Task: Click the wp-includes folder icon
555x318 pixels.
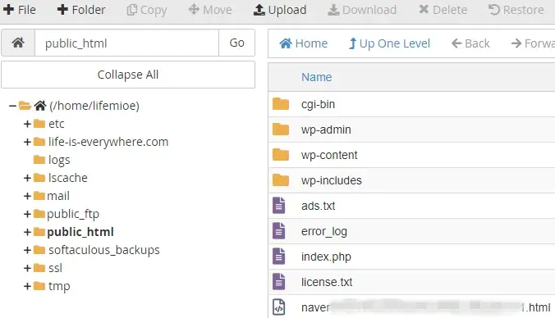Action: click(281, 180)
